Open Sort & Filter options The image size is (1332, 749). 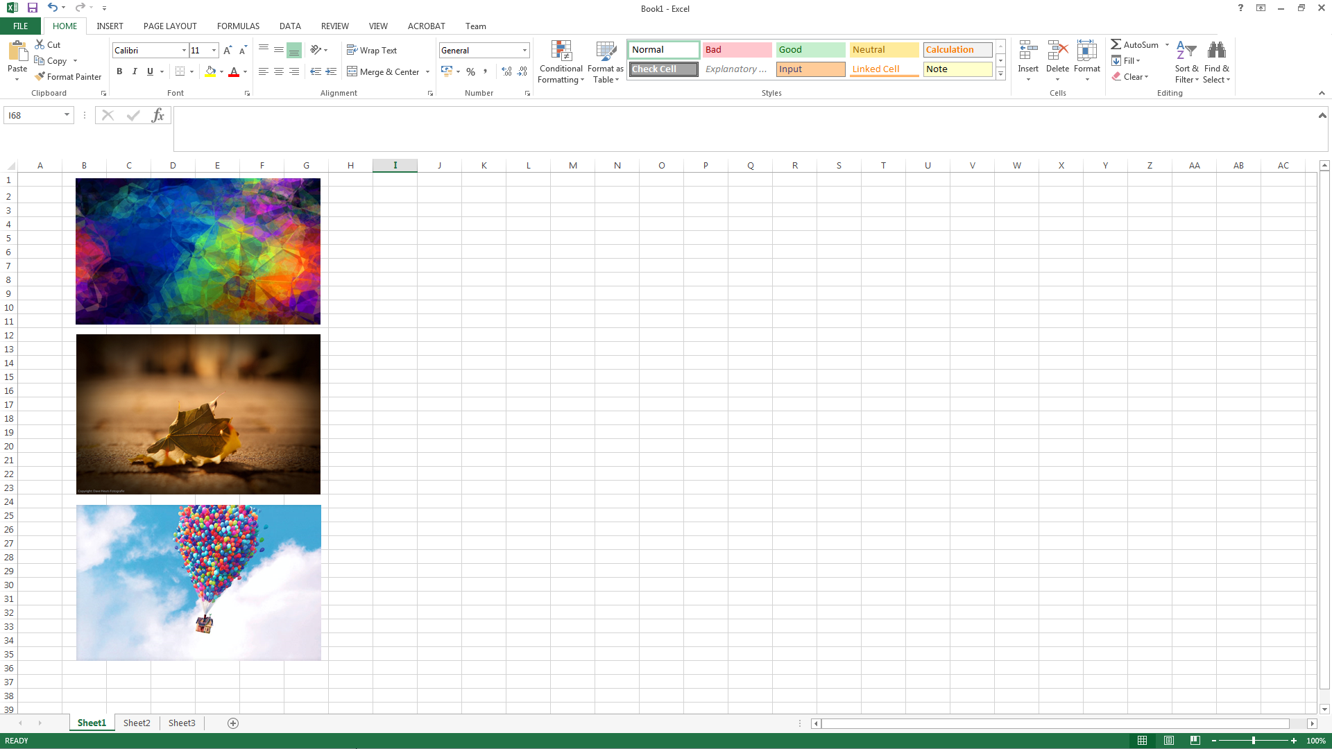1186,61
